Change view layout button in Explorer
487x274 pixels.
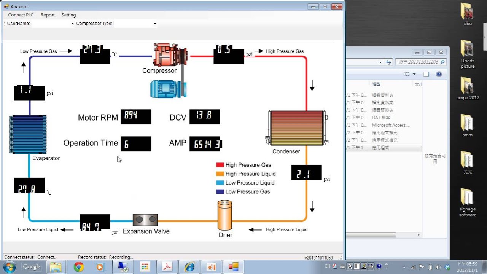click(406, 74)
